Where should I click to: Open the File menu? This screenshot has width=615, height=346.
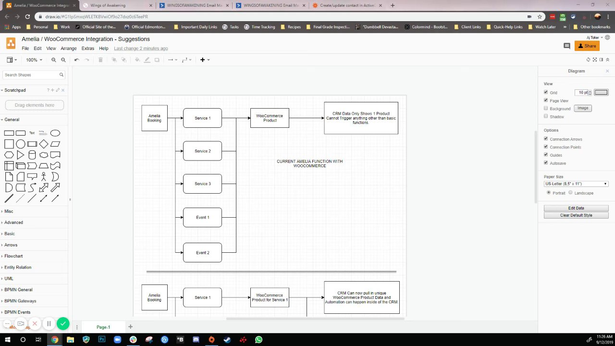[x=25, y=49]
